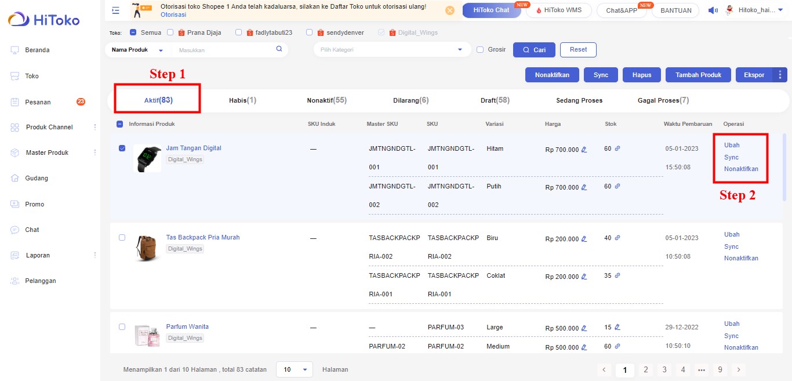
Task: Switch to the Gagal Proses(7) tab
Action: click(x=663, y=100)
